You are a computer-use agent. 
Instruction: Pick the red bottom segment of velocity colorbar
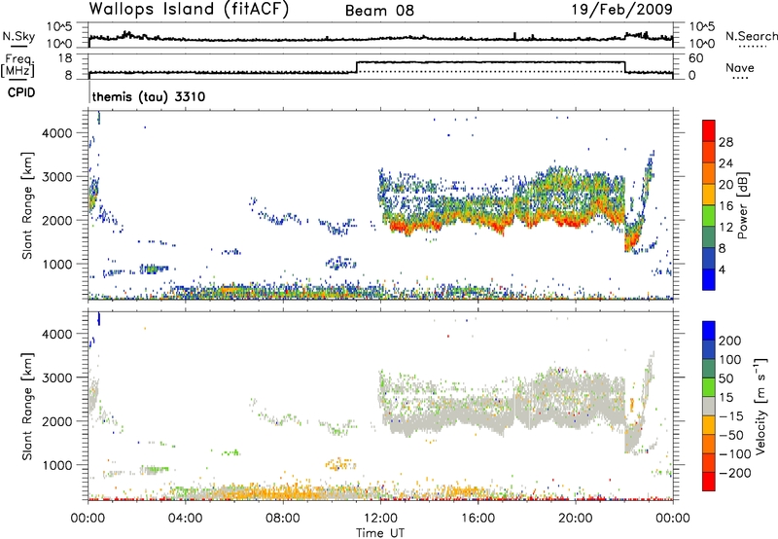[x=709, y=482]
